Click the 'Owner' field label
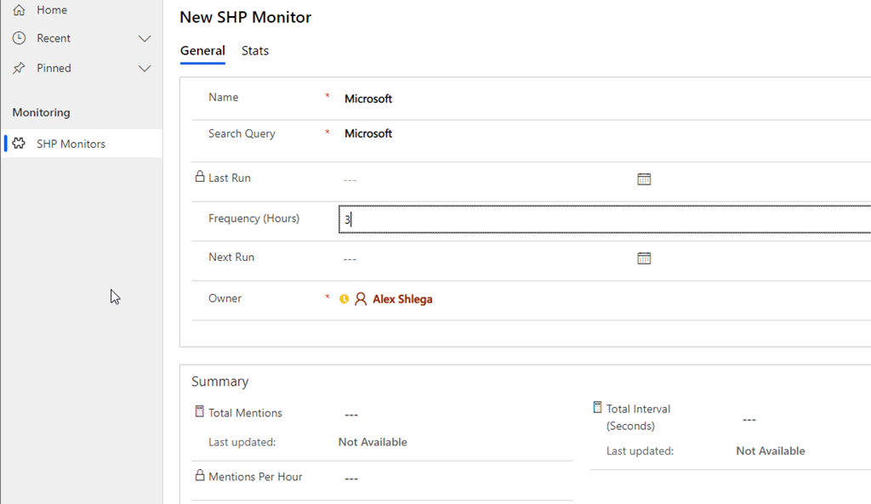Screen dimensions: 871x504 coord(225,298)
